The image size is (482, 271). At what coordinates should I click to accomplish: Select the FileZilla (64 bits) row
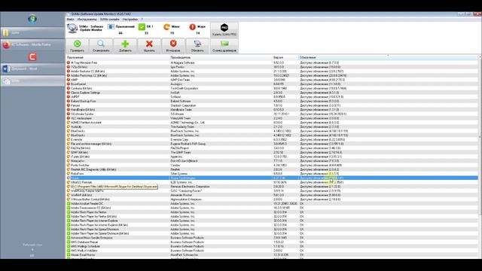272,148
